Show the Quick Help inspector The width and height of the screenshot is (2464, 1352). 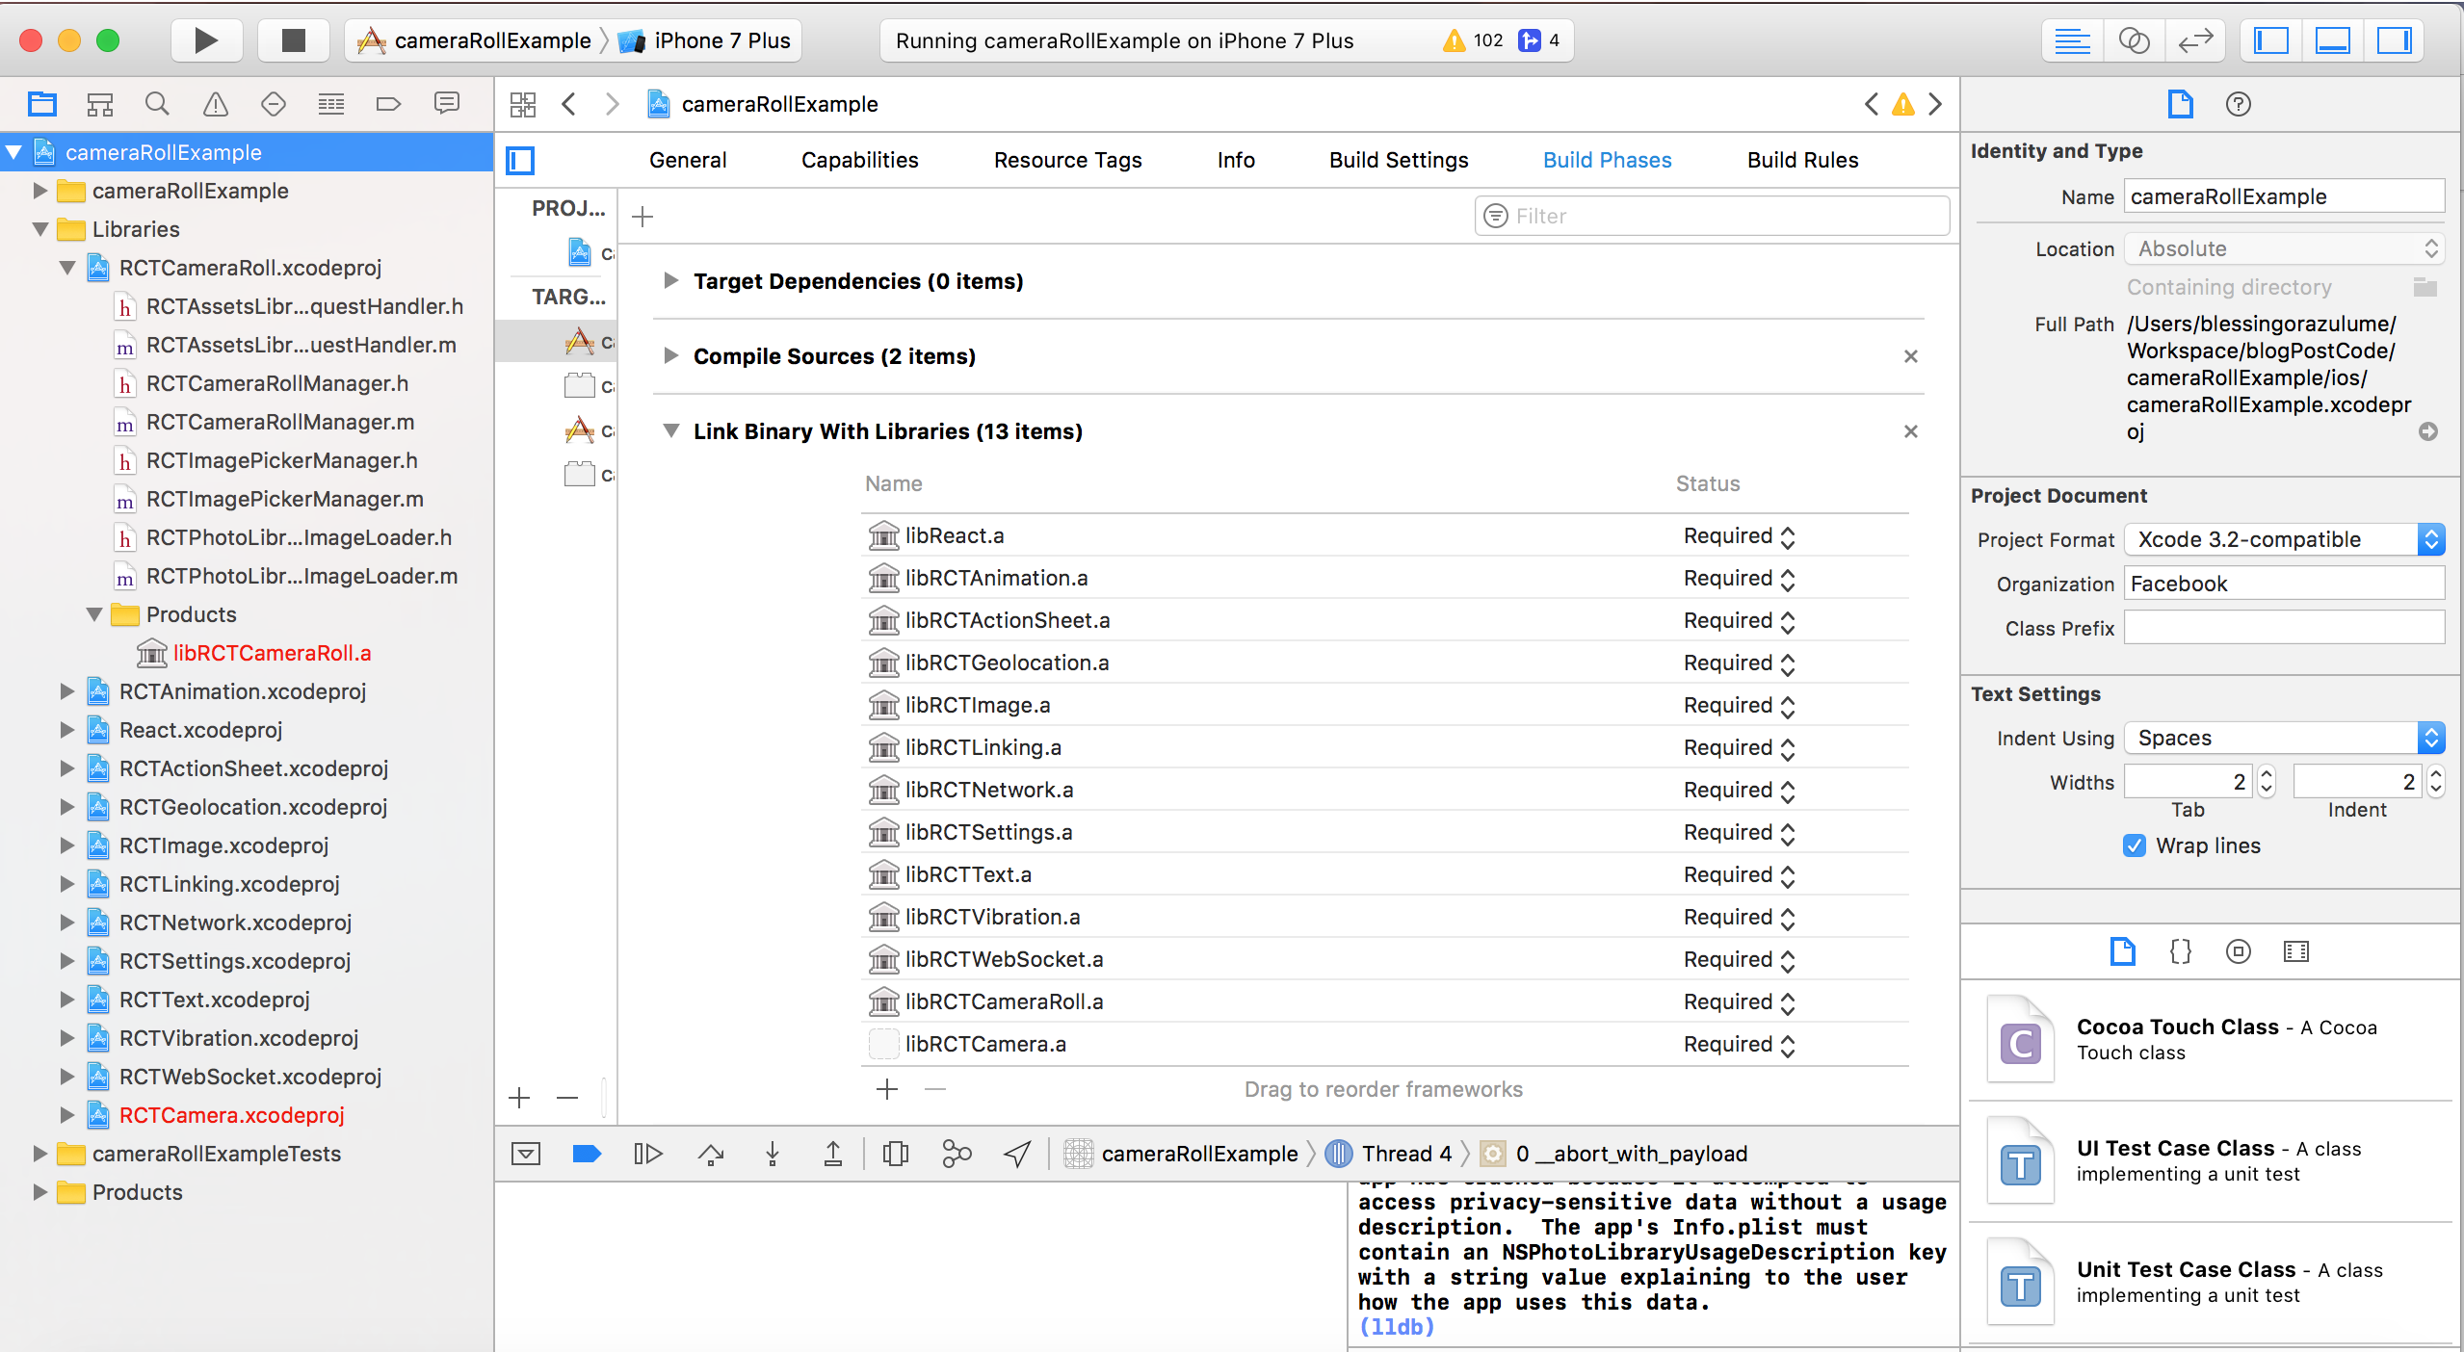point(2238,104)
